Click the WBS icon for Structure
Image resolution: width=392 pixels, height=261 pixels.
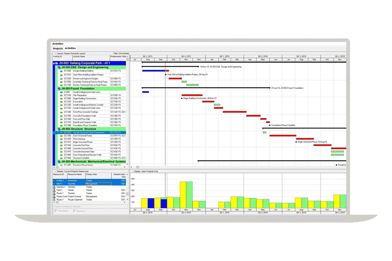pyautogui.click(x=59, y=129)
